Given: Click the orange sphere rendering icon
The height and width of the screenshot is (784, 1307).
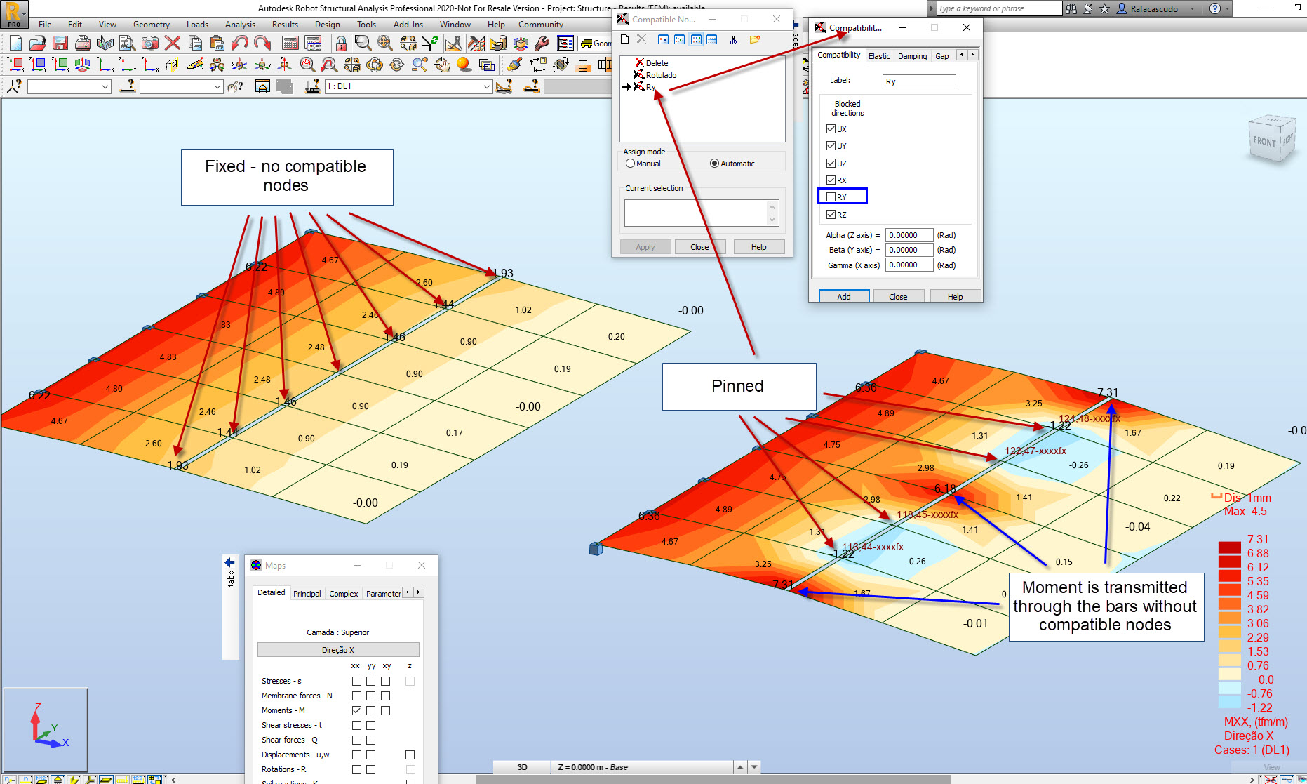Looking at the screenshot, I should [464, 65].
